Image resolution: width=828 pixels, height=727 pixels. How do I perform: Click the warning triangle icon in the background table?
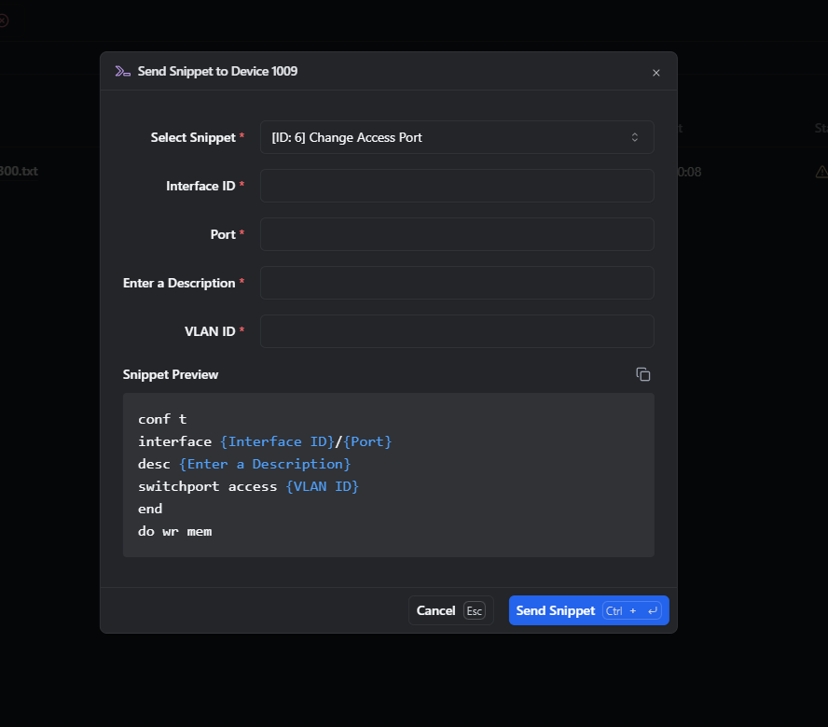[x=821, y=172]
